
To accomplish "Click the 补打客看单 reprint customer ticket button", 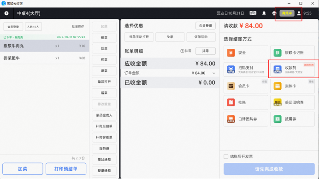I will pos(104,138).
